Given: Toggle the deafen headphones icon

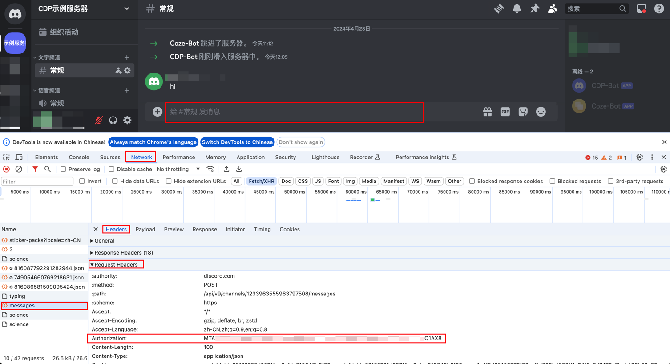Looking at the screenshot, I should [x=113, y=120].
